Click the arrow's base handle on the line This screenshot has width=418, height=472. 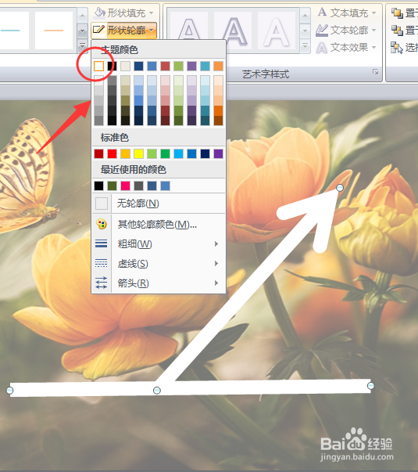coord(157,391)
